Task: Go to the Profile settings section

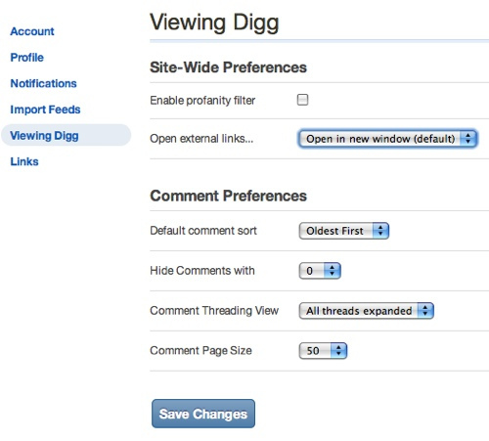Action: [26, 58]
